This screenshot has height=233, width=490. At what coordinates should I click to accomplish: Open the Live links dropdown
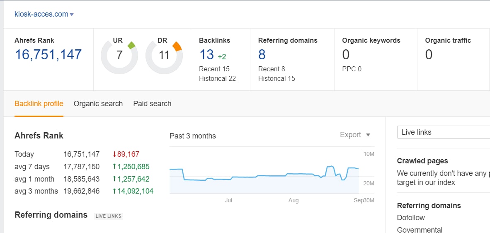pyautogui.click(x=444, y=132)
